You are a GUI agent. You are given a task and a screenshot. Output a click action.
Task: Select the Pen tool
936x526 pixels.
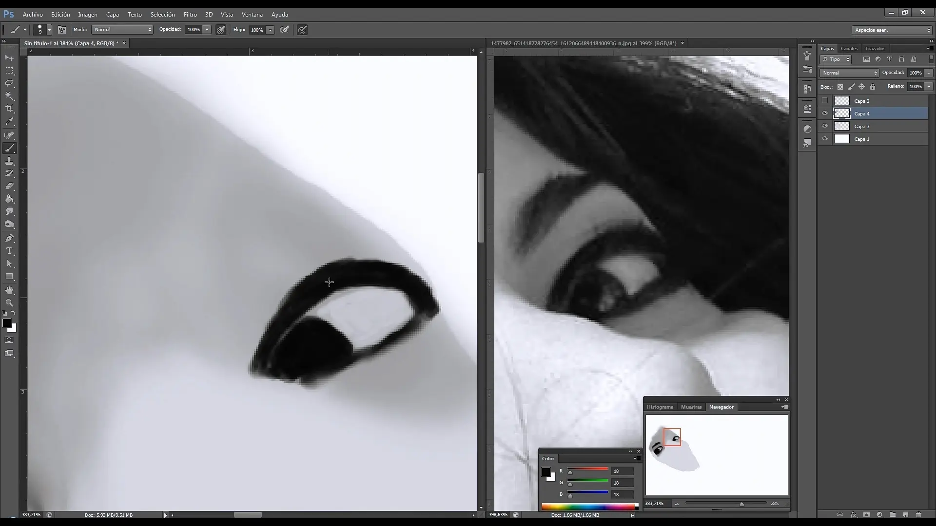coord(9,238)
